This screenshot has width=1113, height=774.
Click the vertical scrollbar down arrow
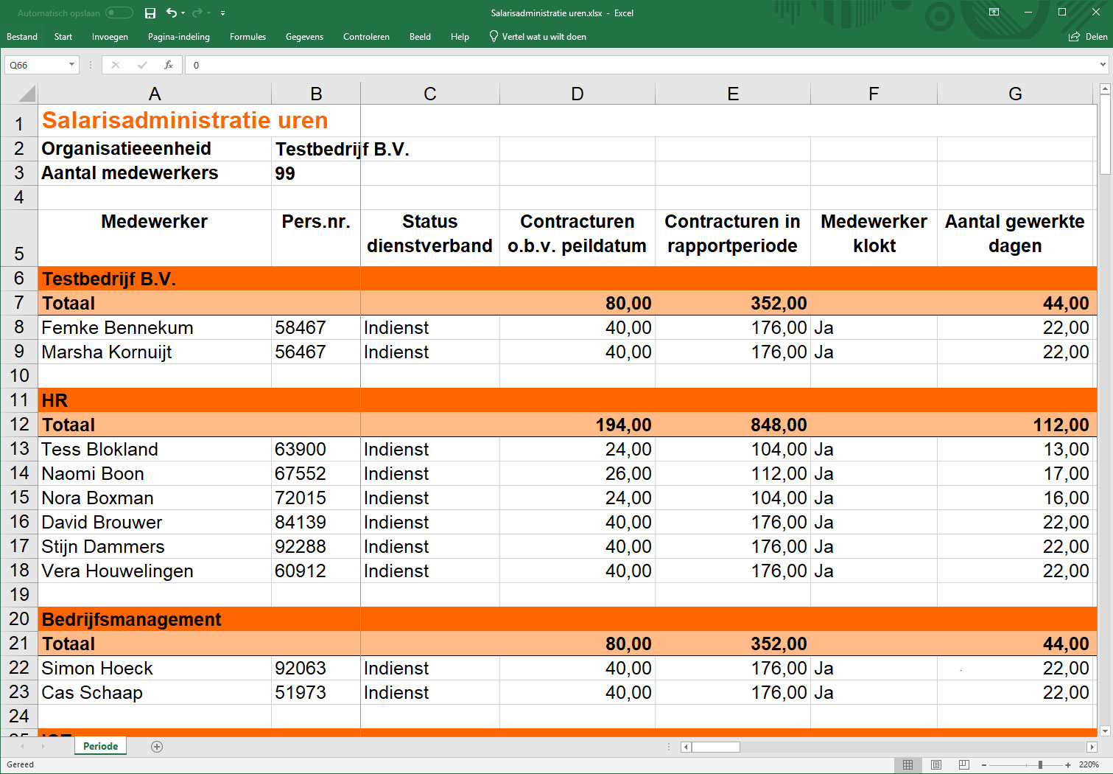click(1104, 731)
